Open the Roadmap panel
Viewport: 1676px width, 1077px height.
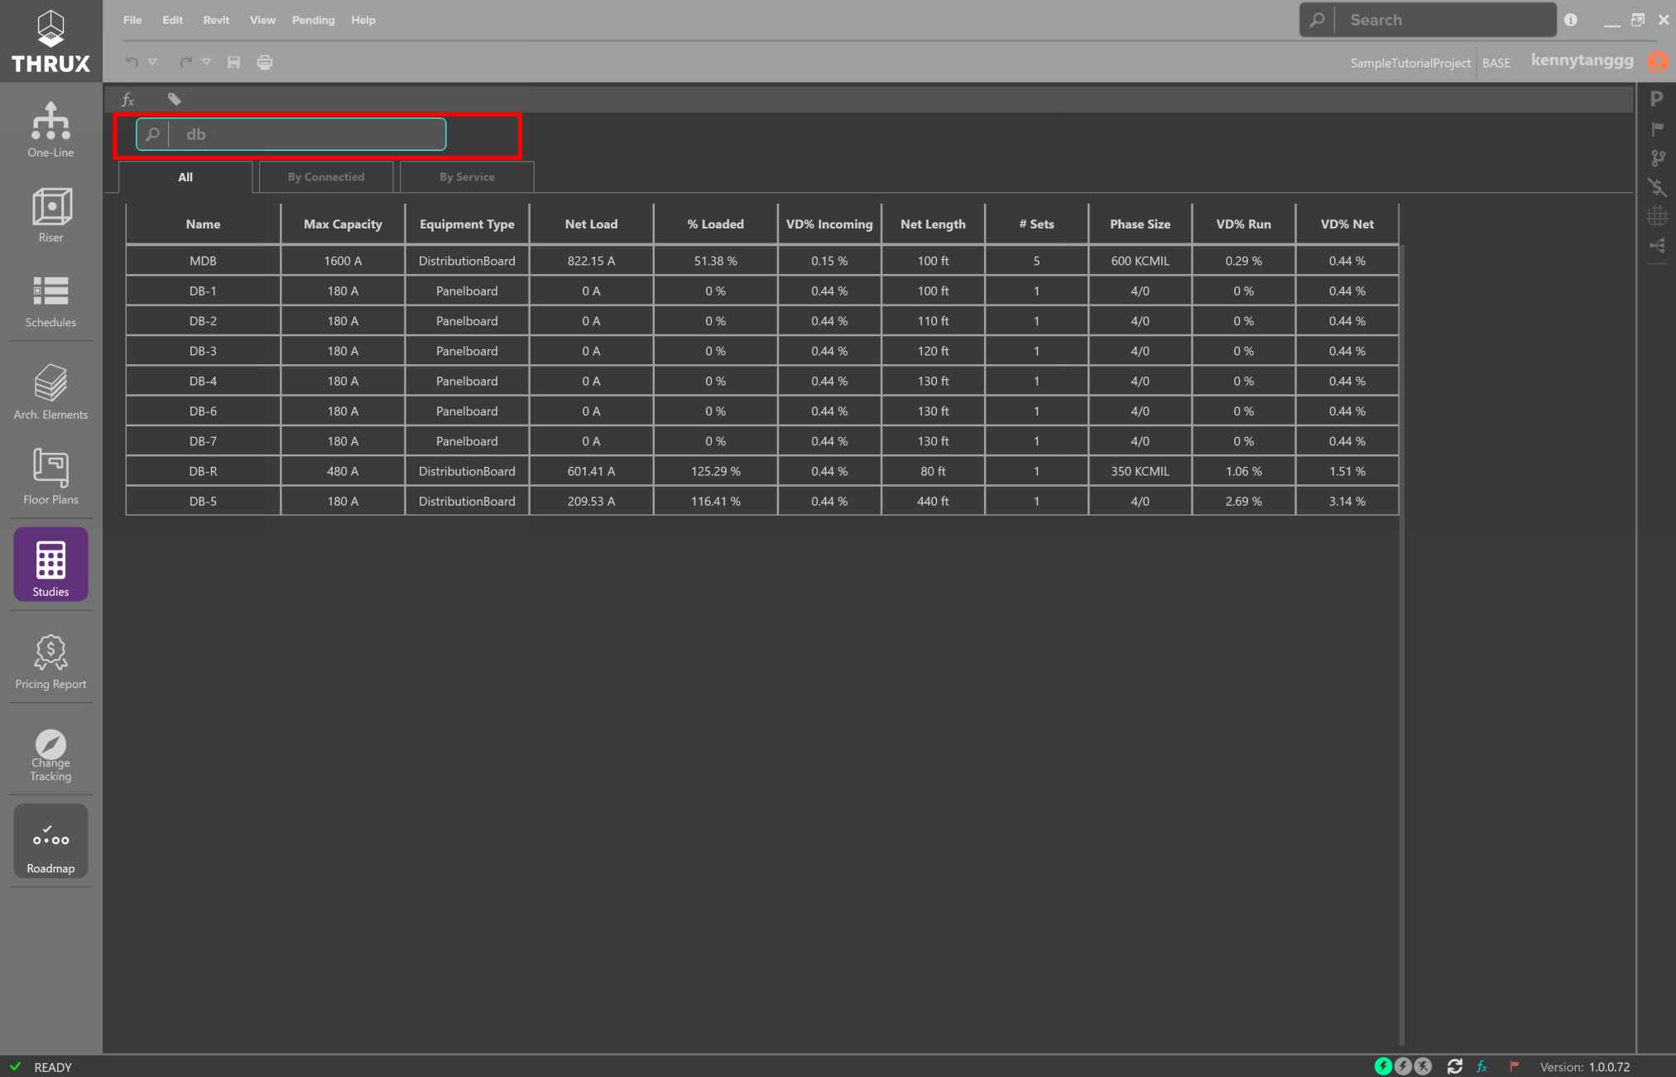click(x=50, y=841)
